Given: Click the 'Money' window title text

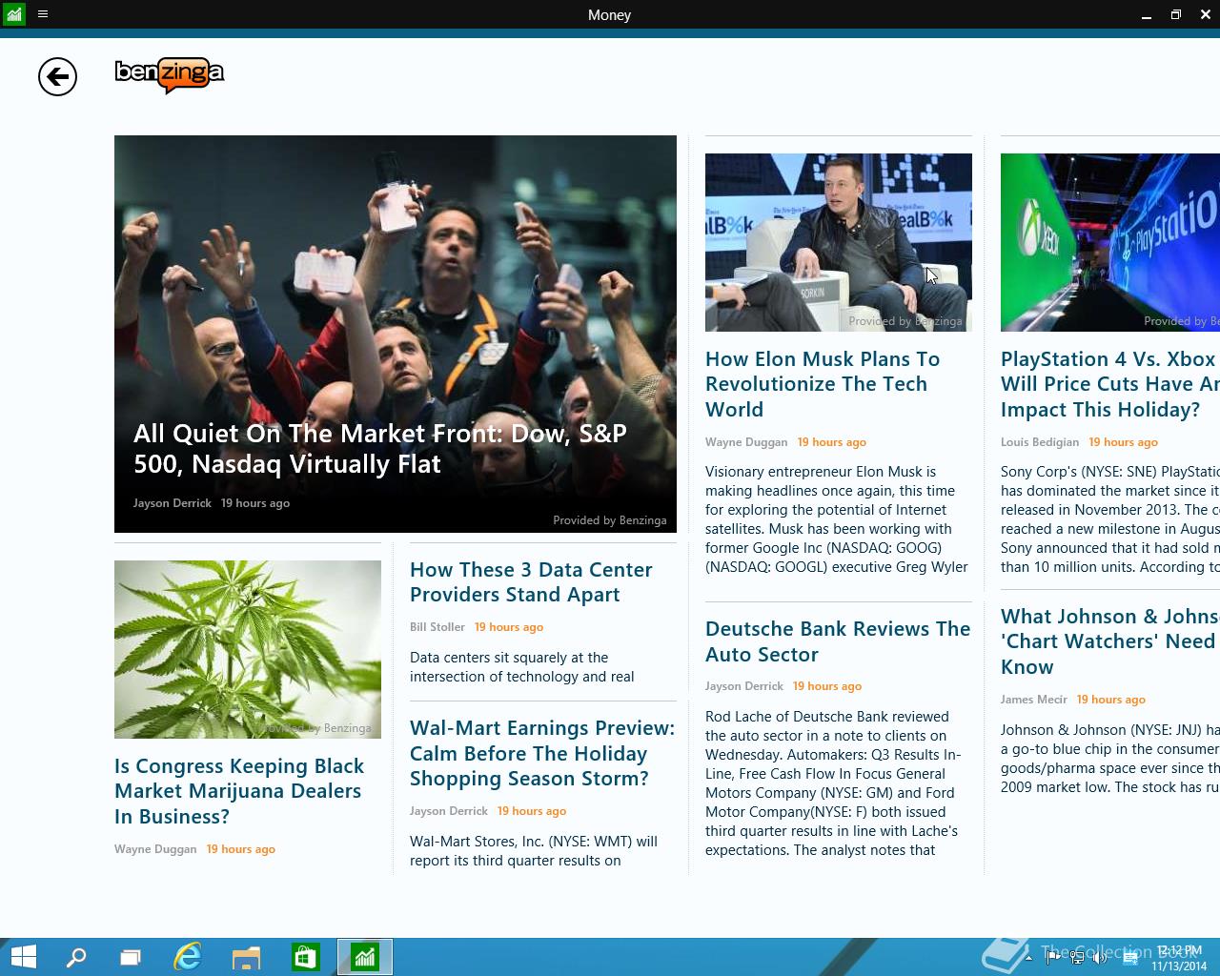Looking at the screenshot, I should [610, 14].
